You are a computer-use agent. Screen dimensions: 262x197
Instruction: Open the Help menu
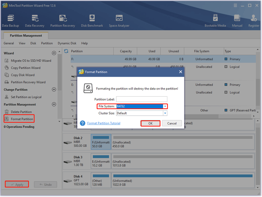[84, 43]
